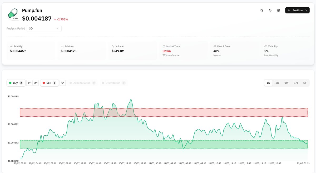The image size is (316, 173).
Task: Click the 20/07, 02:15 x-axis label
Action: (x=20, y=164)
